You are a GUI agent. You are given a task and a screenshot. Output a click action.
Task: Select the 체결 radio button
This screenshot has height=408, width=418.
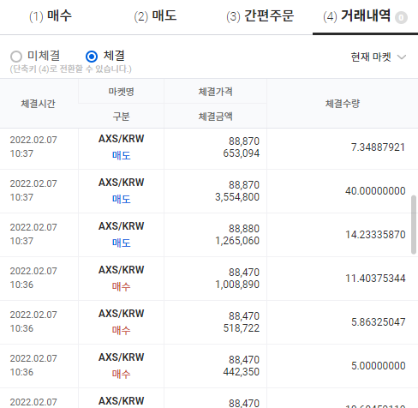(x=92, y=57)
